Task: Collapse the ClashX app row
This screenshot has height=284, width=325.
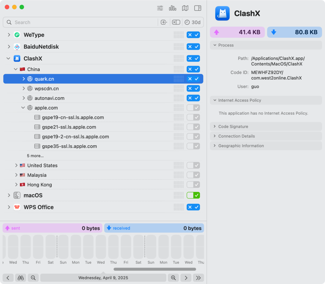Action: (9, 58)
